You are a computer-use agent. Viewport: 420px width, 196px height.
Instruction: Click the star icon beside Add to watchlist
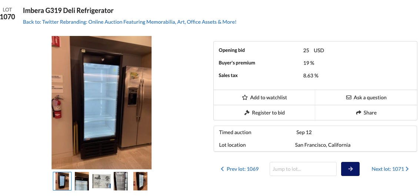pyautogui.click(x=245, y=97)
